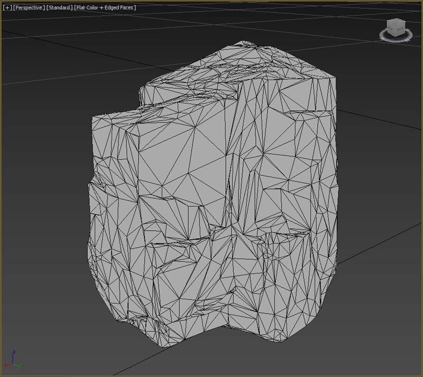
Task: Click the blue Z axis of the world tripod
Action: (x=13, y=354)
